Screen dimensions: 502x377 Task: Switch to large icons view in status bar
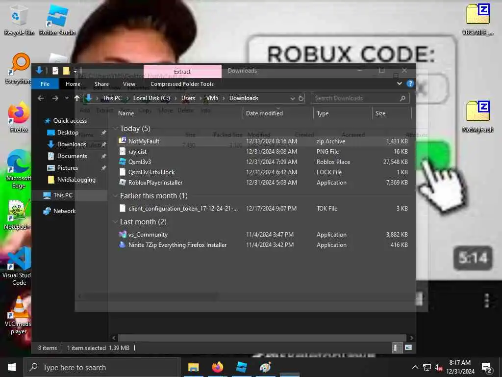click(x=408, y=348)
